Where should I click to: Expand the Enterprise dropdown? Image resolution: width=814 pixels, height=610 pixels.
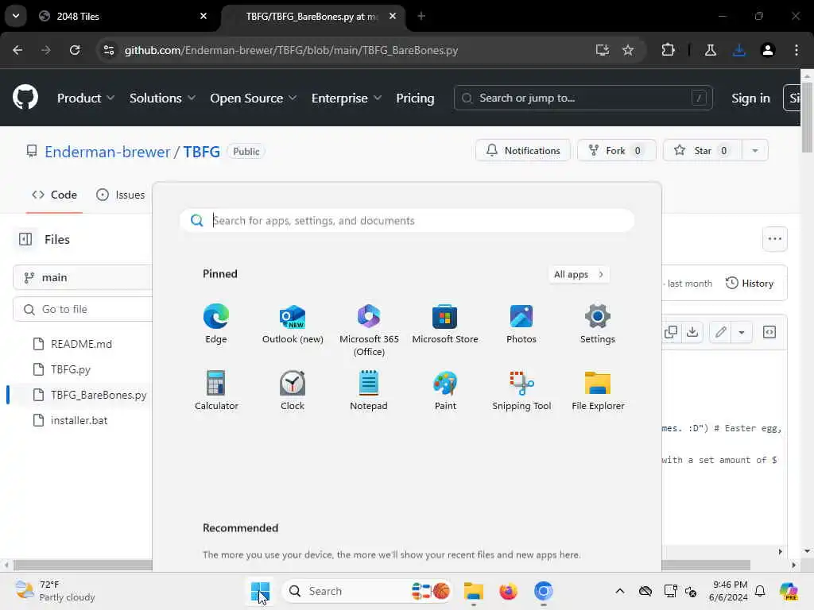347,98
